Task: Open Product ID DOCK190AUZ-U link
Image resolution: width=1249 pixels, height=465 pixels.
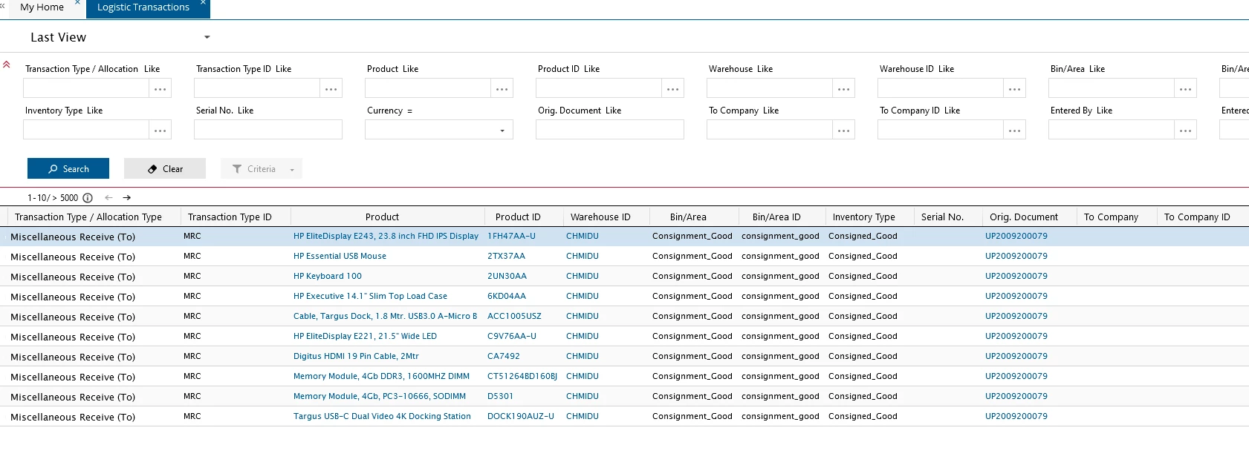Action: (x=521, y=416)
